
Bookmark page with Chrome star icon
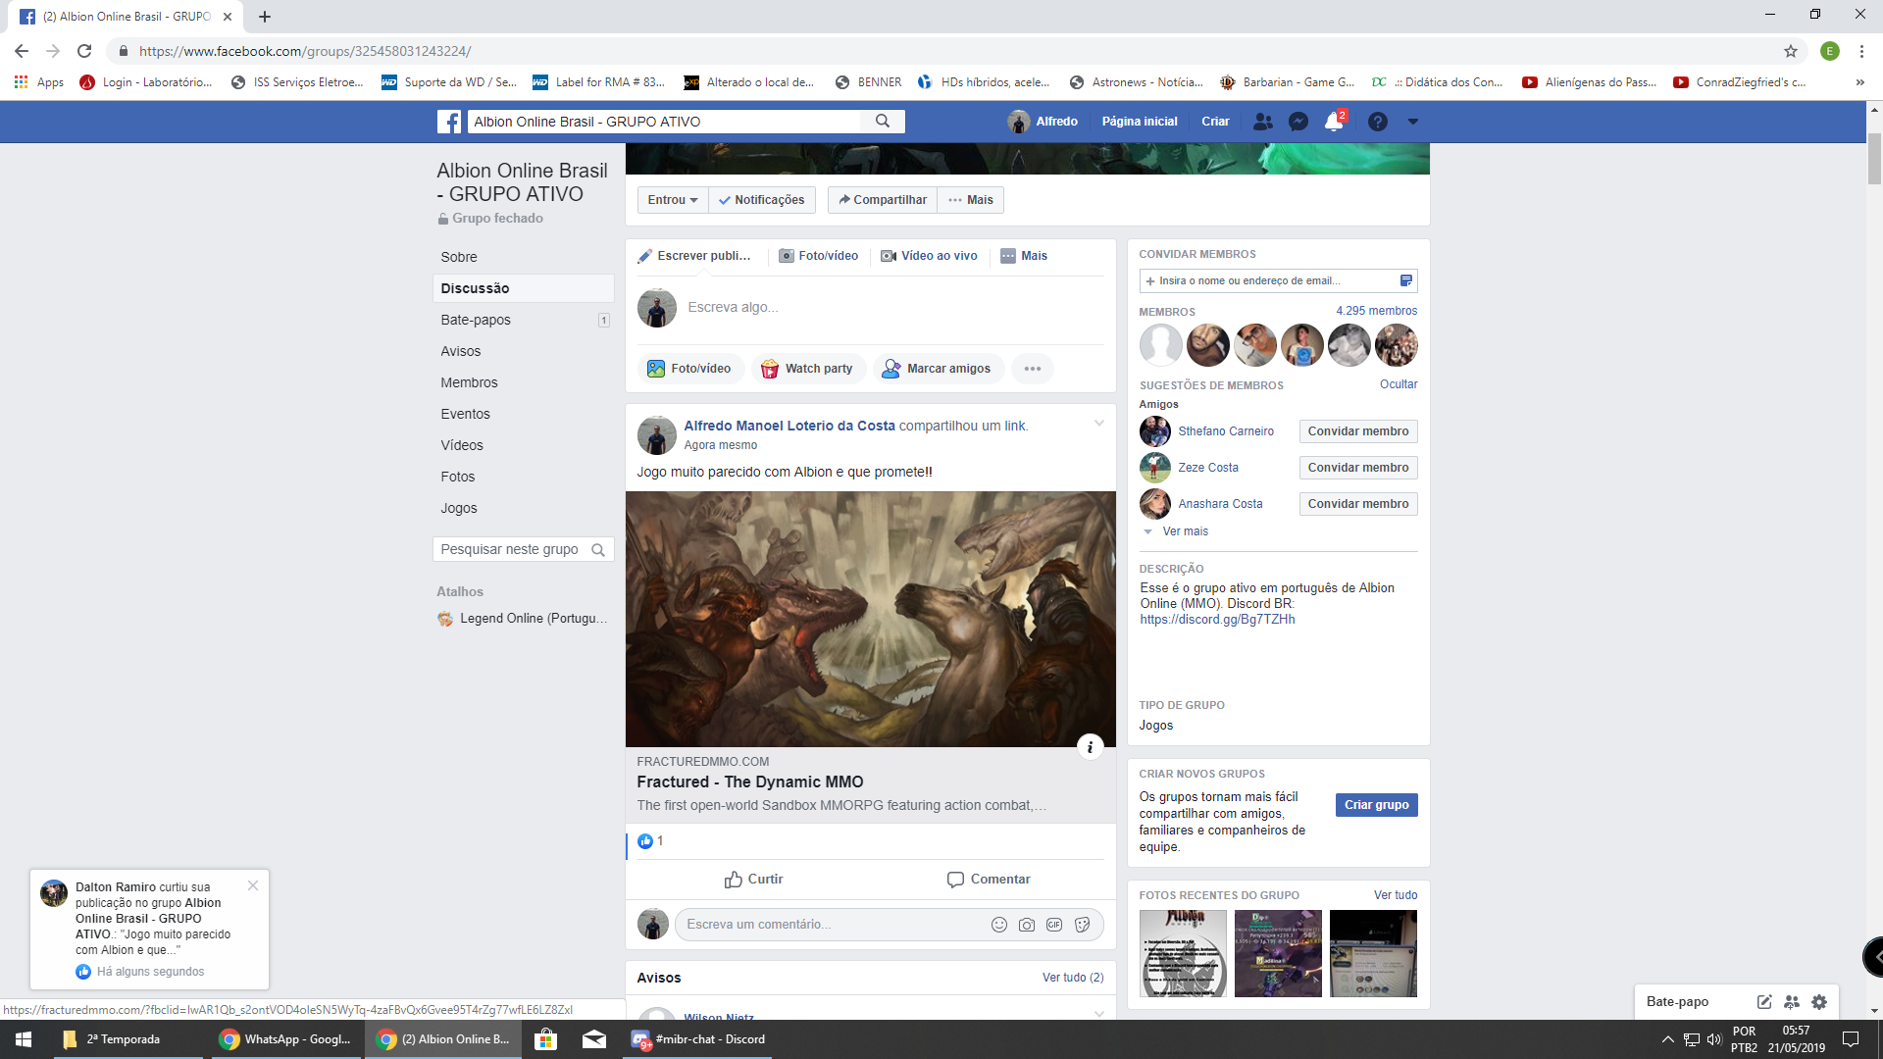[1791, 51]
